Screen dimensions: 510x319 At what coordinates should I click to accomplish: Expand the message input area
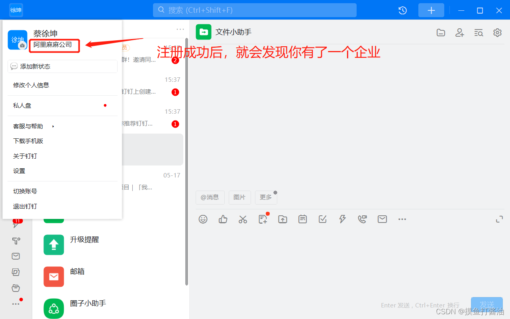point(499,219)
